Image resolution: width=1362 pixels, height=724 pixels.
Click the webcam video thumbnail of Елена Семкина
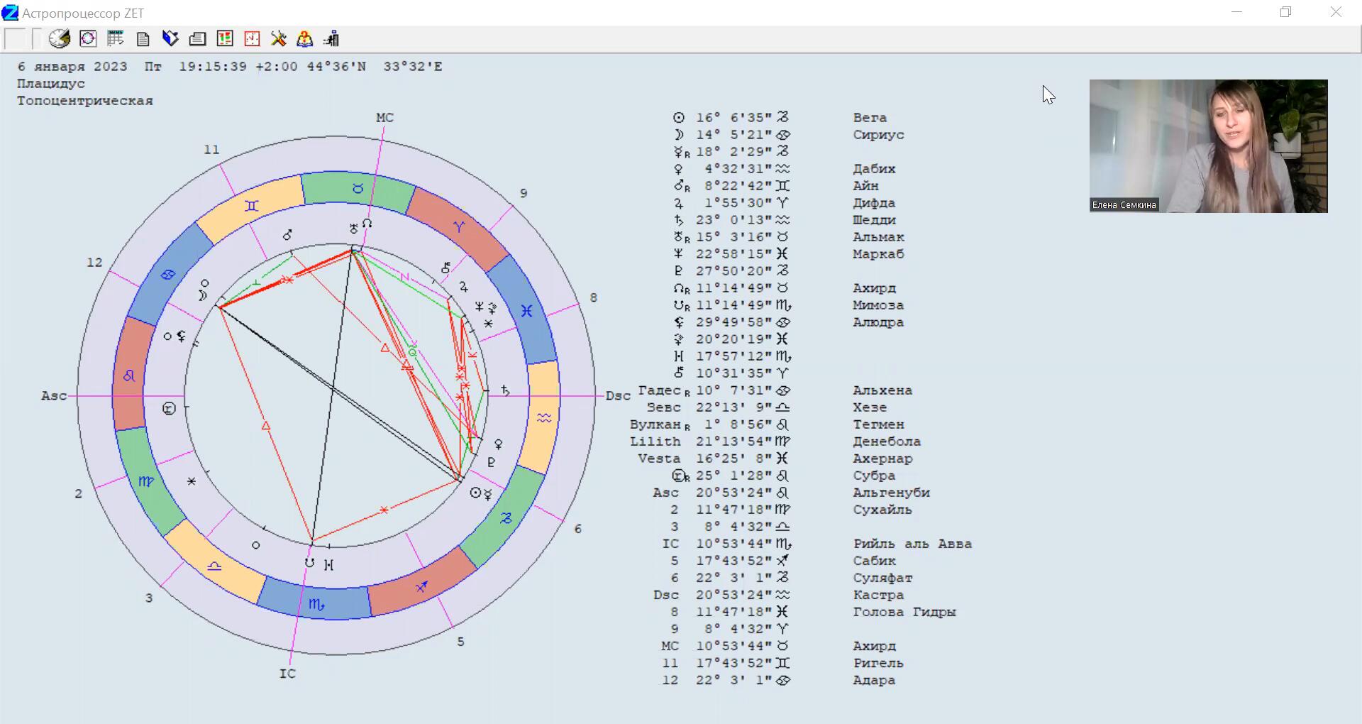coord(1208,146)
